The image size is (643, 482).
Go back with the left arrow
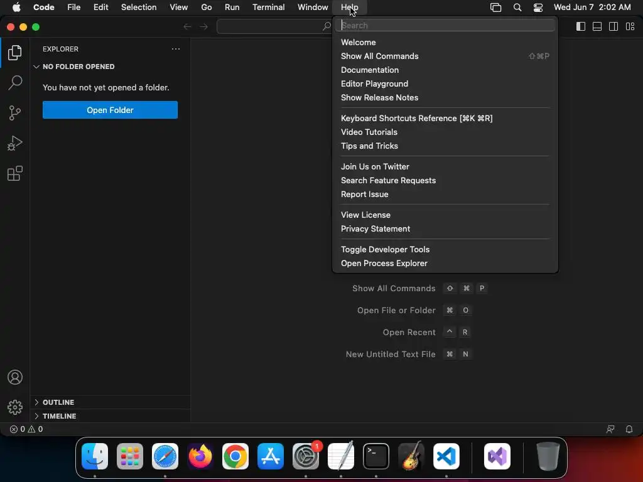pos(187,26)
